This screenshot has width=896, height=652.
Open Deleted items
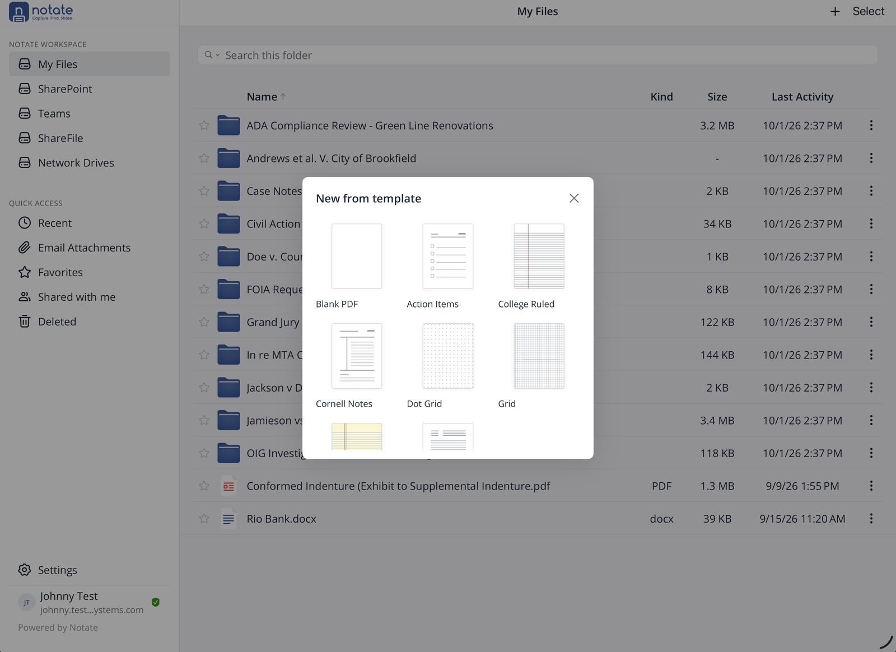(x=90, y=322)
